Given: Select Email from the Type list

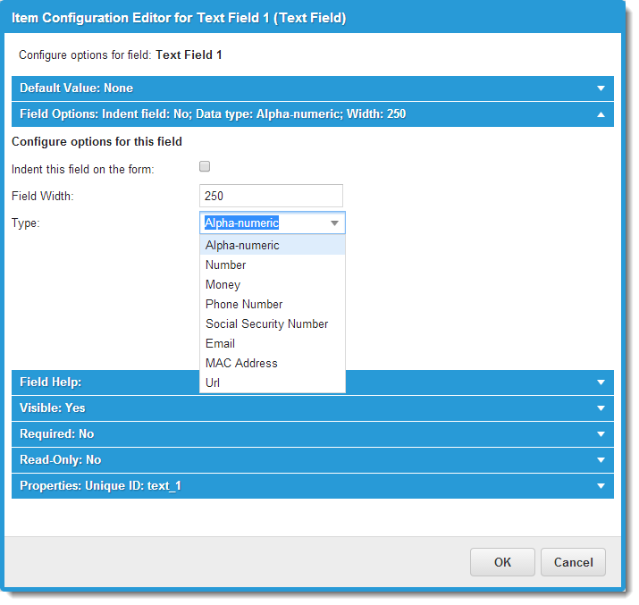Looking at the screenshot, I should pyautogui.click(x=220, y=344).
